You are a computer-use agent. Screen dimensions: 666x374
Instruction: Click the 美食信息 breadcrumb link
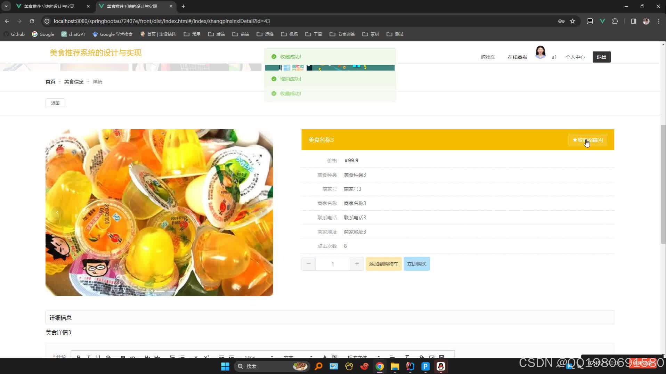74,81
